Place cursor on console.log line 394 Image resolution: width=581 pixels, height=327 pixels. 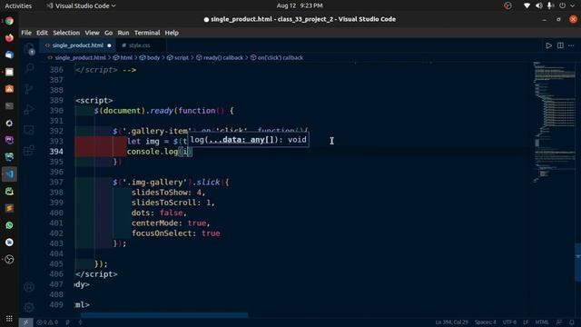(159, 152)
